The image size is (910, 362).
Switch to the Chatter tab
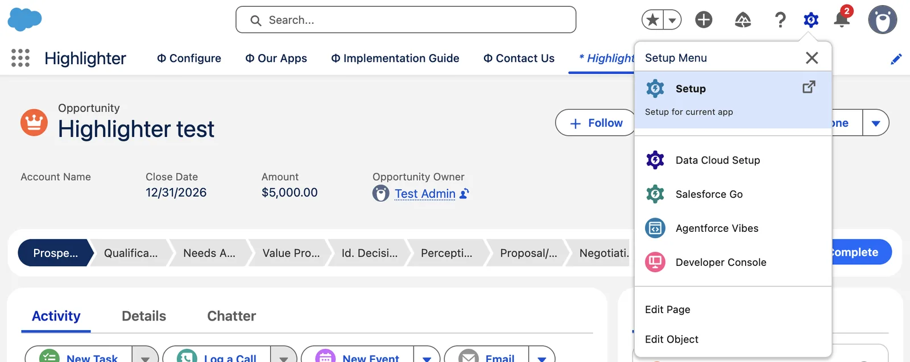231,317
